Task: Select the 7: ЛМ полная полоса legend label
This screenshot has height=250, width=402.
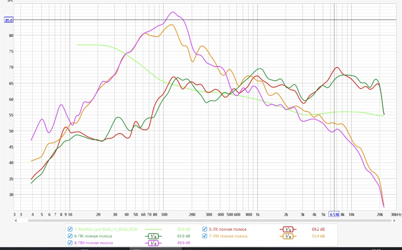Action: click(228, 236)
